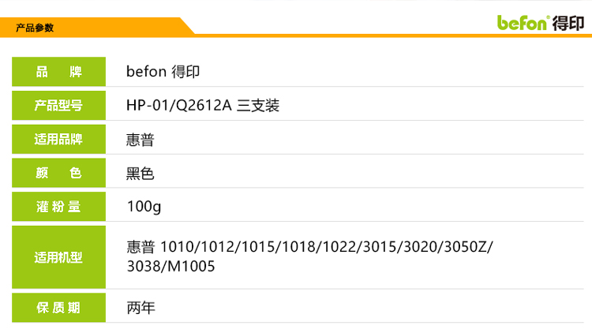This screenshot has width=592, height=333.
Task: Click the 黑色 color value
Action: tap(141, 174)
